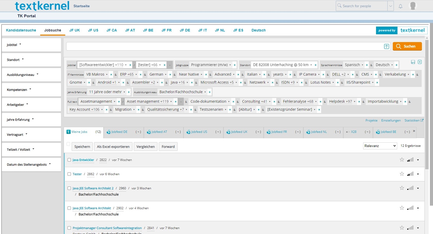Remove the 11 Jahre oder mehr filter
433x234 pixels.
pyautogui.click(x=129, y=92)
